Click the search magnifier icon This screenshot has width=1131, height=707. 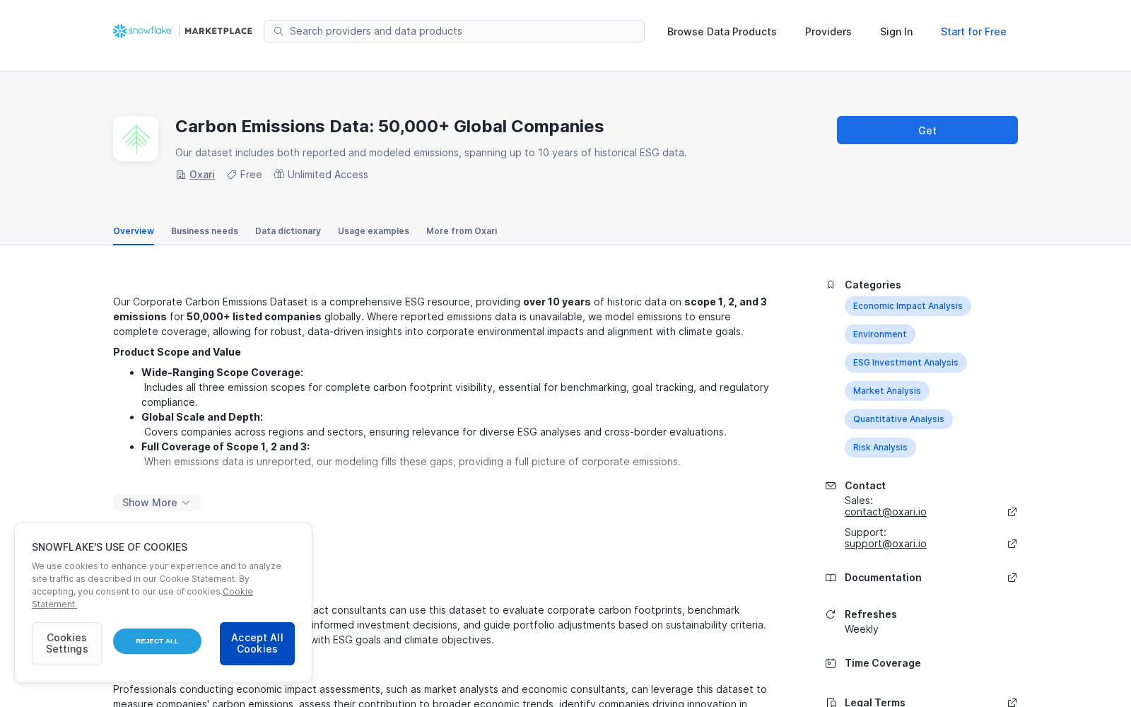click(x=279, y=31)
